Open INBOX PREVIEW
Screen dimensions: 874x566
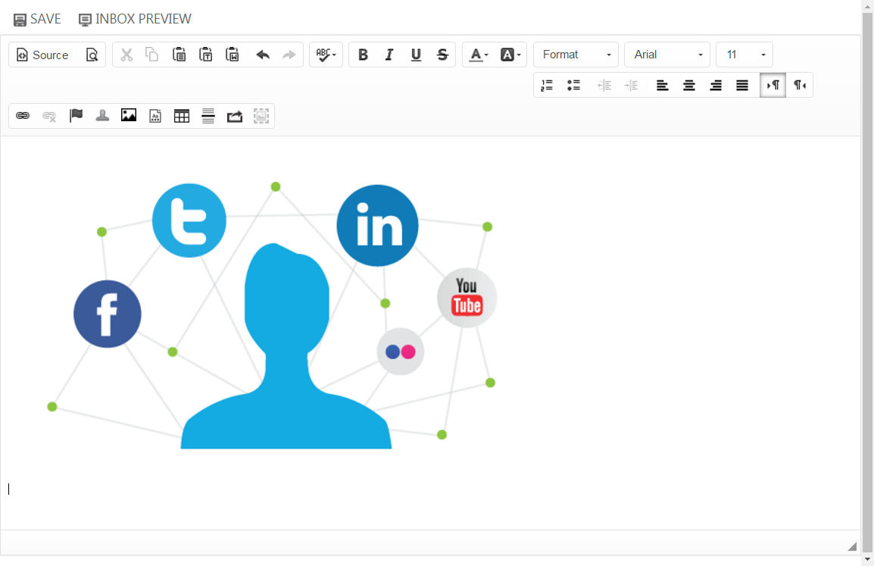click(x=135, y=19)
